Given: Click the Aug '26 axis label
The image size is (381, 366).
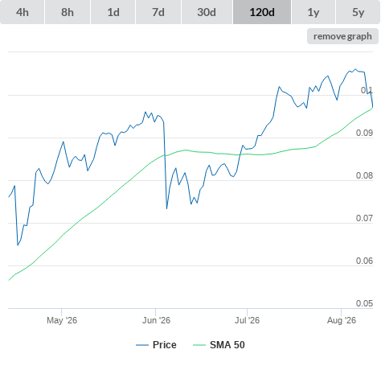Looking at the screenshot, I should [x=342, y=320].
